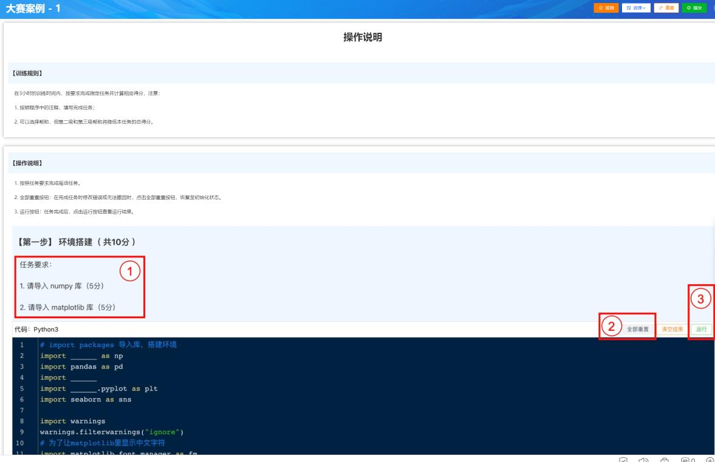Click the 请导入 numpy 库 requirement line

coord(61,286)
